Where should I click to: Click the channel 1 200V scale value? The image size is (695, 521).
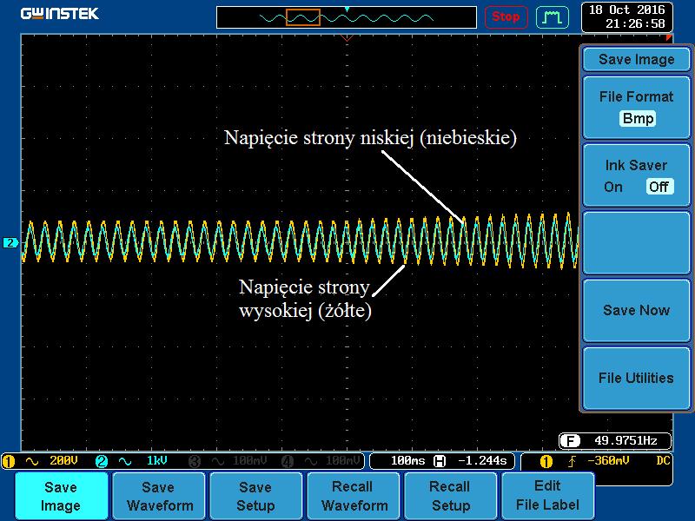pyautogui.click(x=63, y=461)
